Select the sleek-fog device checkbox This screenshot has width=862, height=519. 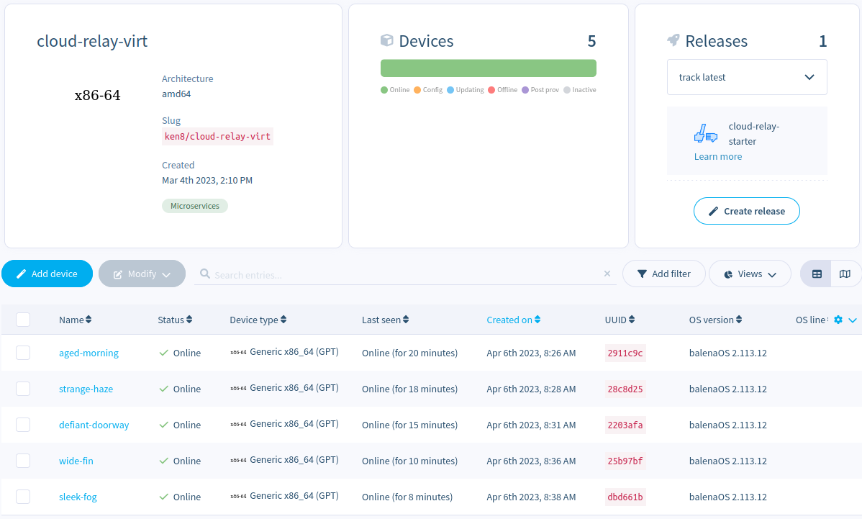(23, 497)
